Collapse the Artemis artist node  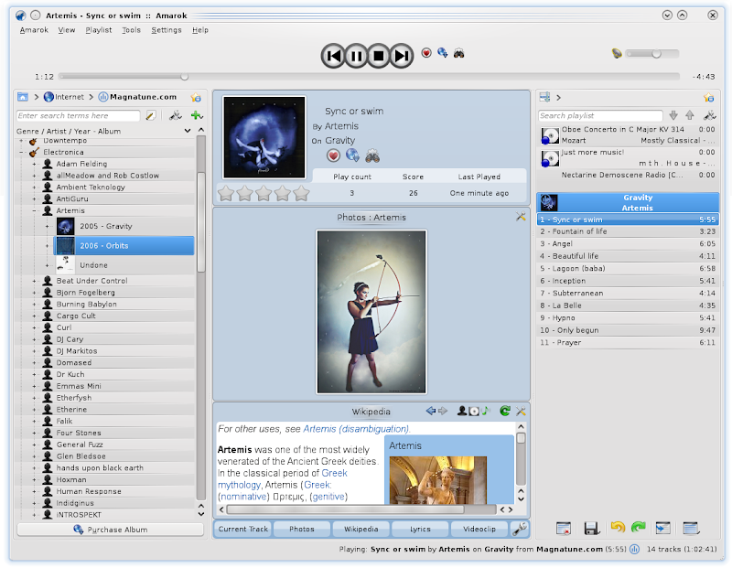click(34, 210)
